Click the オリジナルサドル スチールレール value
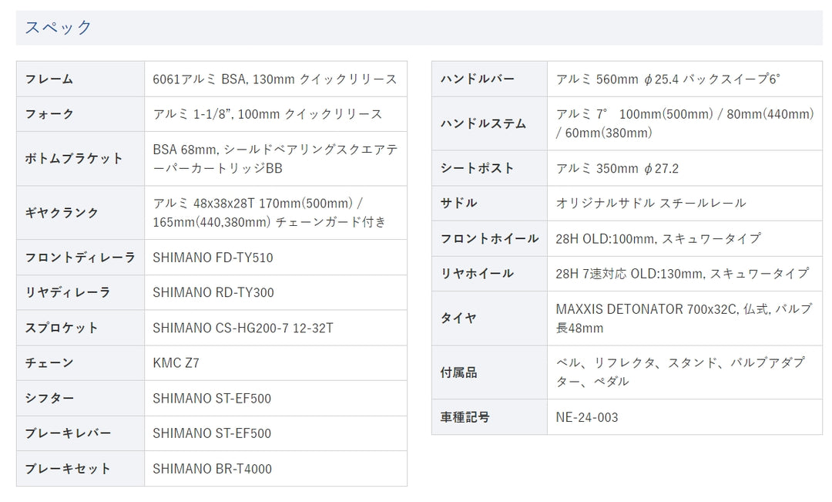This screenshot has height=502, width=832. click(x=651, y=203)
